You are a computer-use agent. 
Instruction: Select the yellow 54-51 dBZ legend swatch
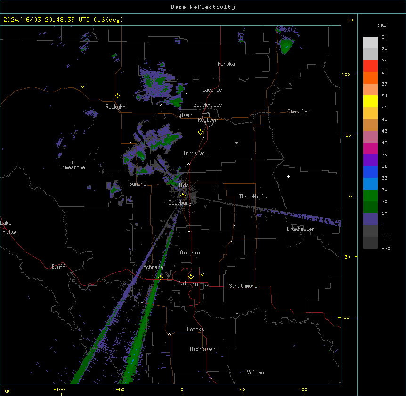370,101
